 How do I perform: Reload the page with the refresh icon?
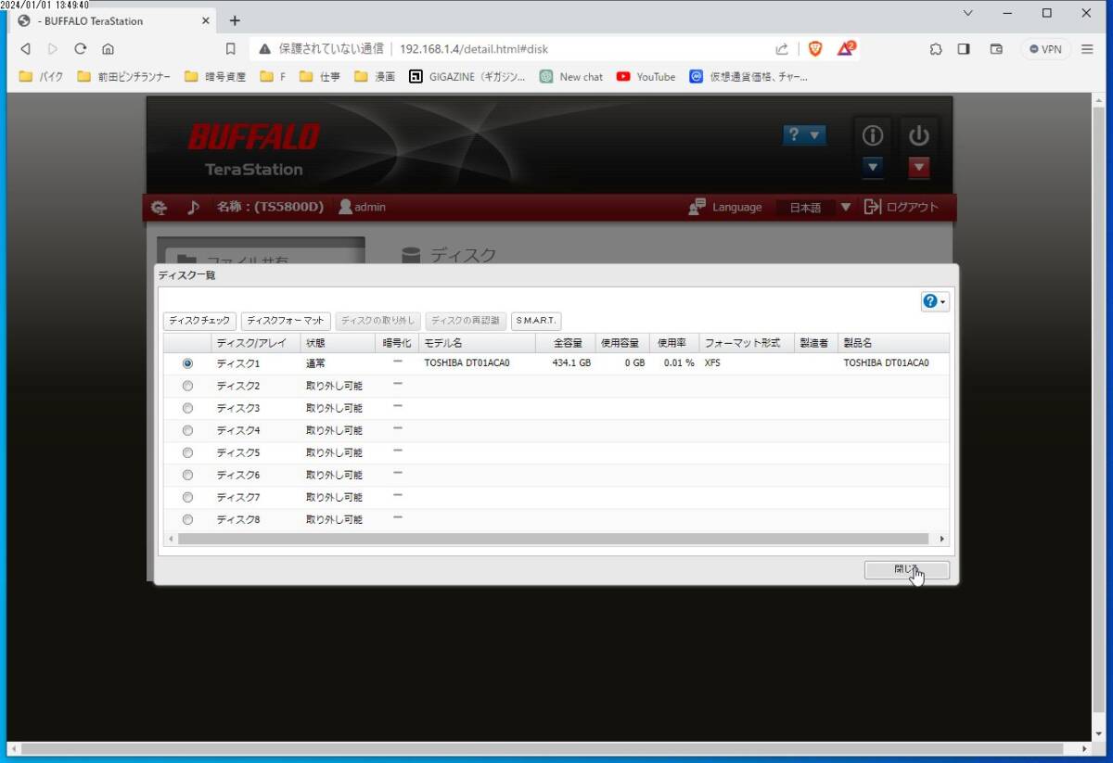pos(81,49)
